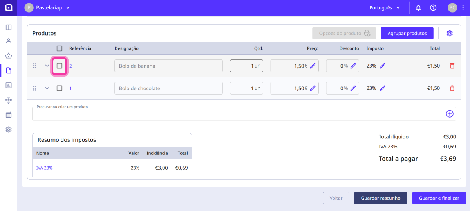Toggle the select-all checkbox in header

pos(60,48)
